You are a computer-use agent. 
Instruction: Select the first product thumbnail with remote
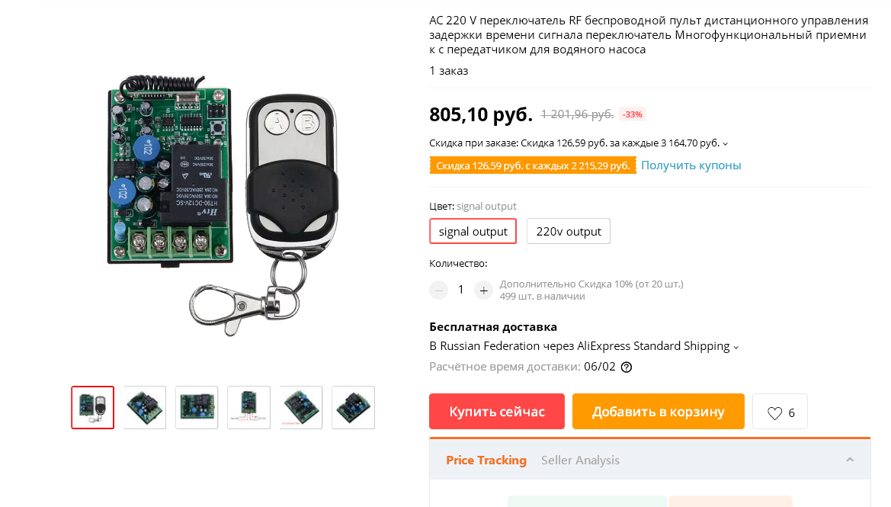(x=93, y=407)
